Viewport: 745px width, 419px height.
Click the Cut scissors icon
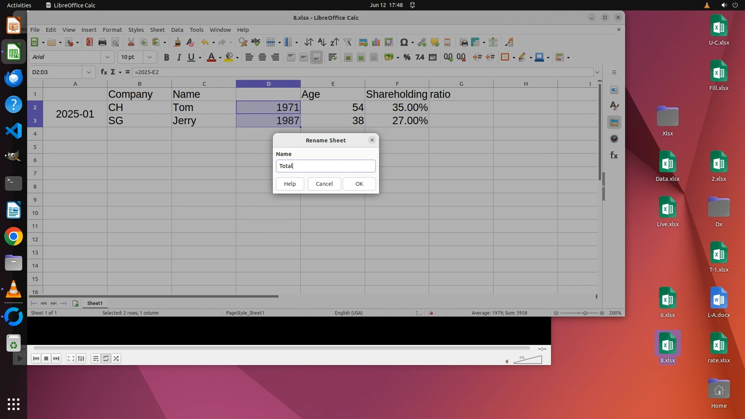coord(131,42)
